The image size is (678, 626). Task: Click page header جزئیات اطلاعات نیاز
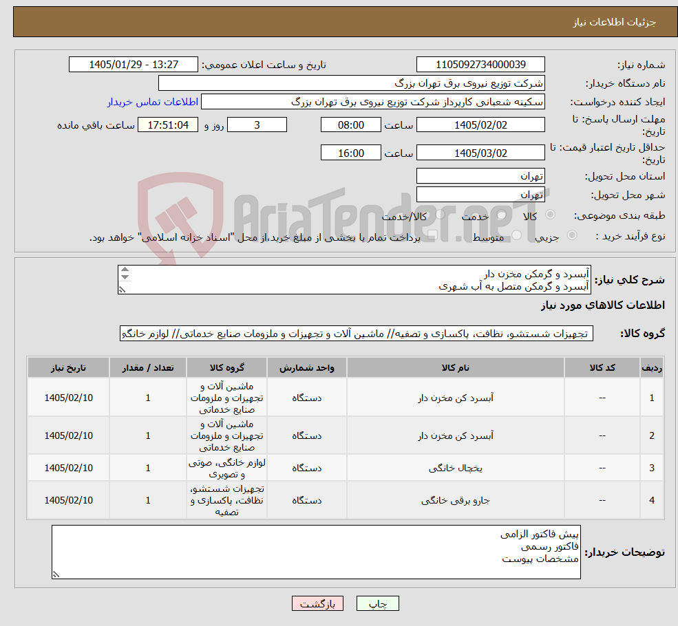point(615,22)
